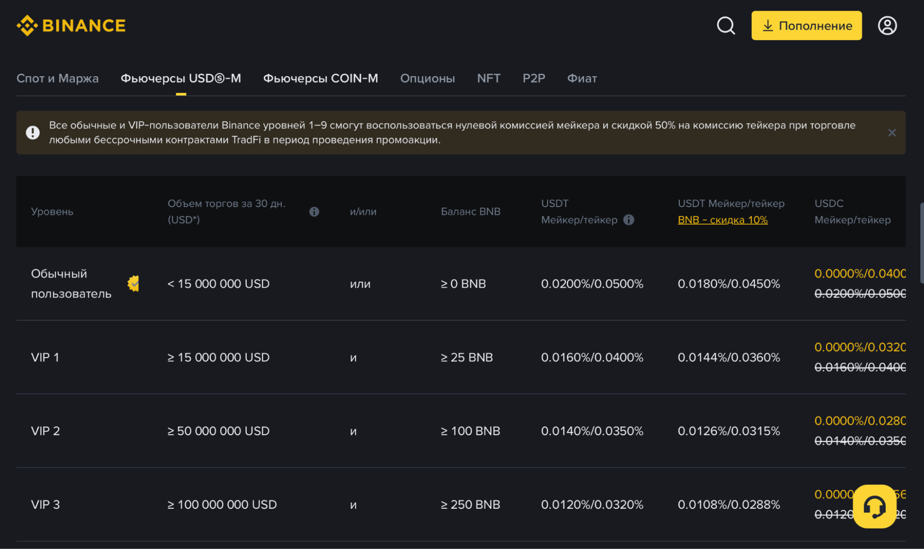Open the search magnifier icon
The width and height of the screenshot is (924, 549).
coord(726,25)
